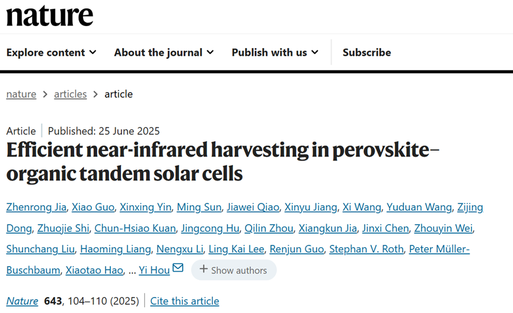Click the envelope icon beside Yi Hou

pyautogui.click(x=178, y=269)
